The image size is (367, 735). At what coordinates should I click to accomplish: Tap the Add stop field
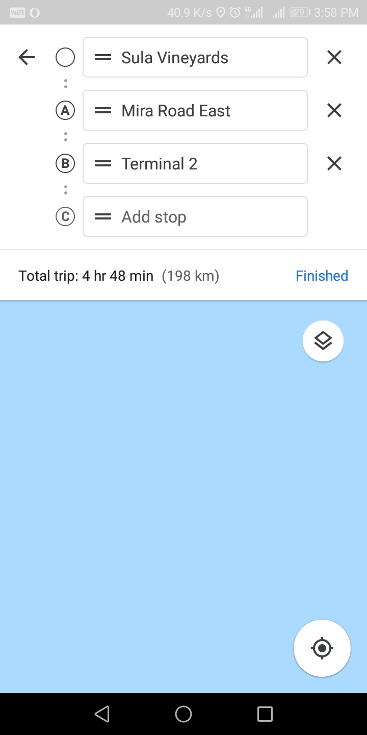[195, 216]
